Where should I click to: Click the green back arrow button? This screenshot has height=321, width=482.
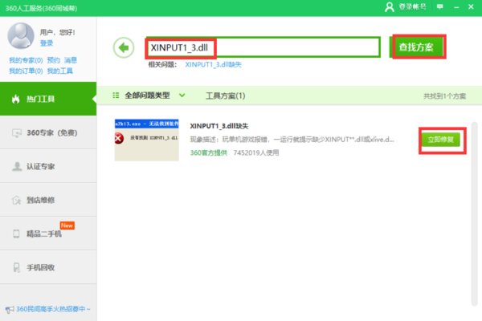(x=123, y=47)
